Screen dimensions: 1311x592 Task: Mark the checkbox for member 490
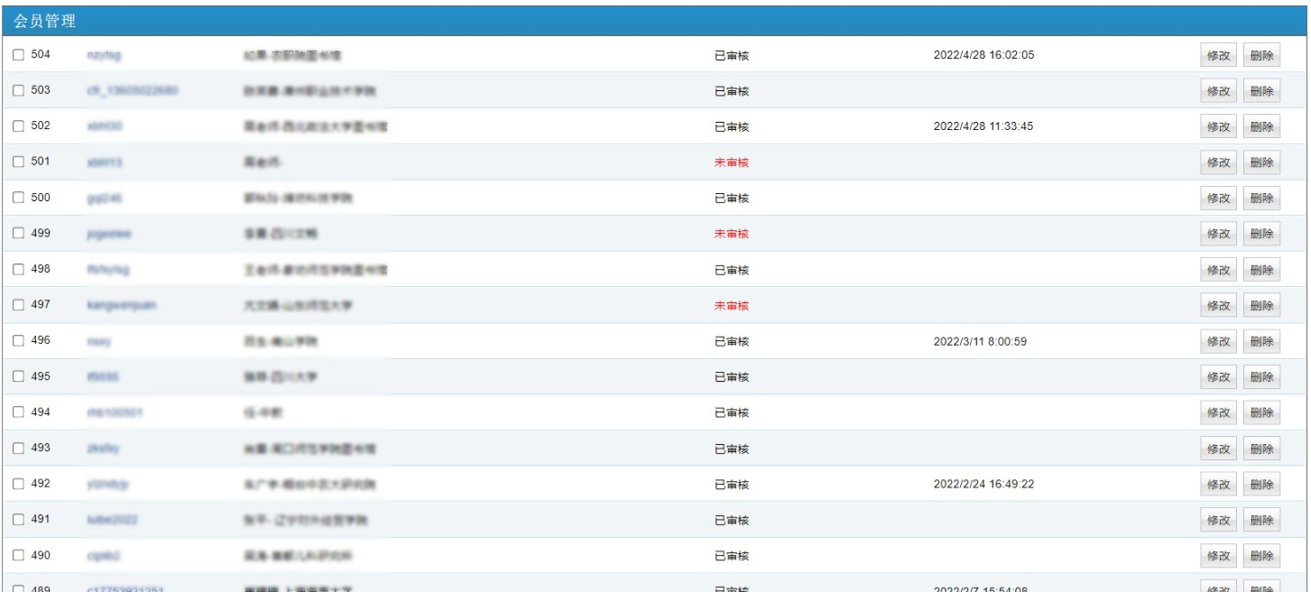(19, 556)
